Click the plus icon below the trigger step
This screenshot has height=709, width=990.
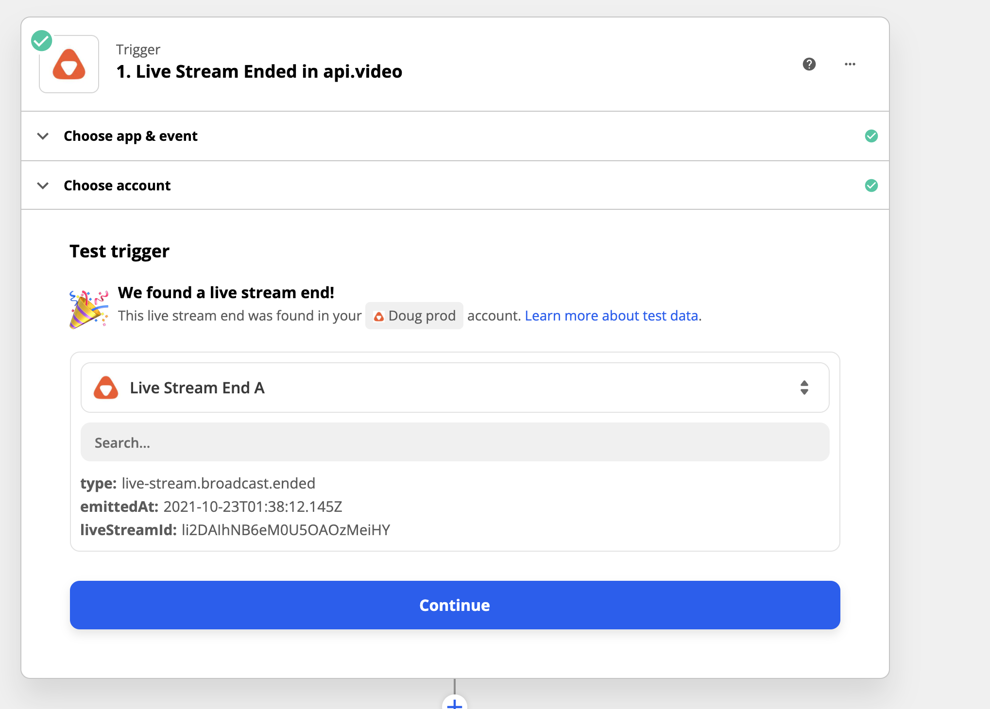(454, 704)
